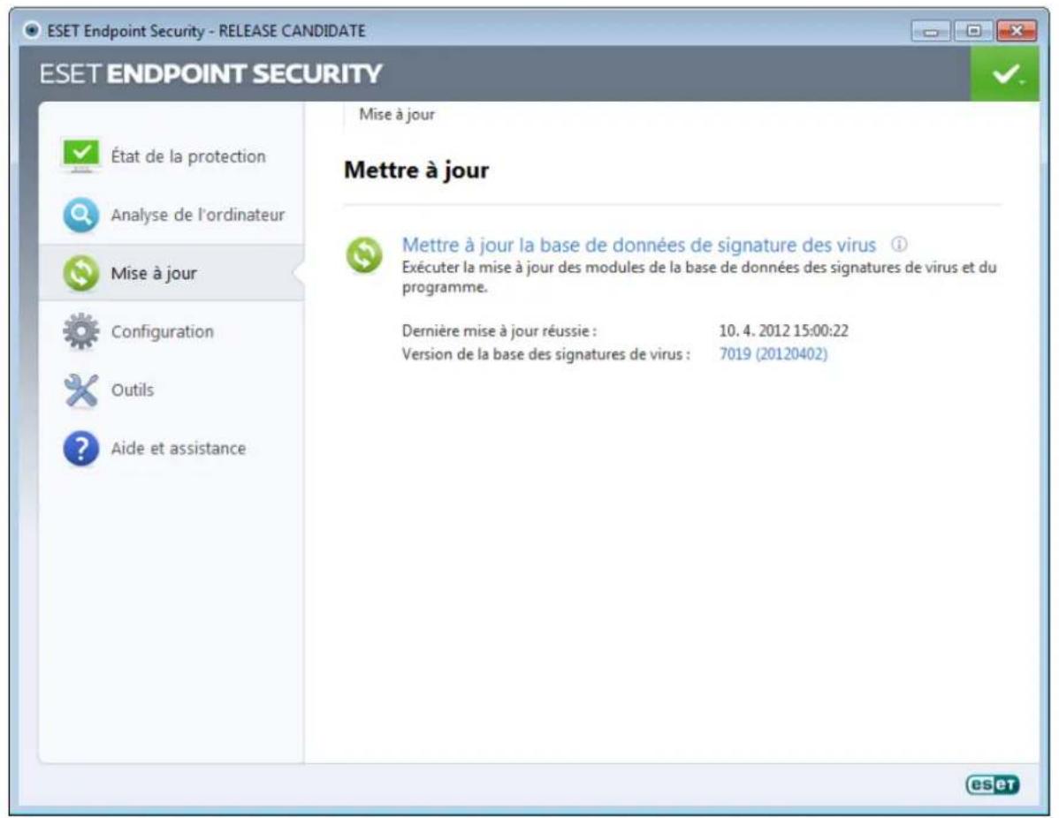Maximize the ESET Endpoint Security window
Screen dimensions: 1059x818
tap(973, 31)
